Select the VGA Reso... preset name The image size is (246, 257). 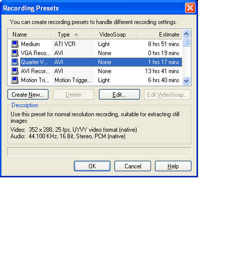[35, 53]
